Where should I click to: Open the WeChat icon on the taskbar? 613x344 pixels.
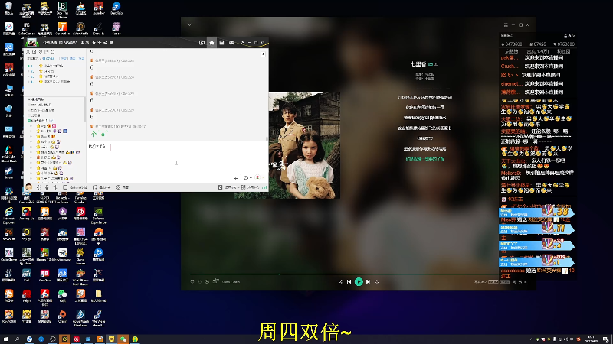coord(123,339)
